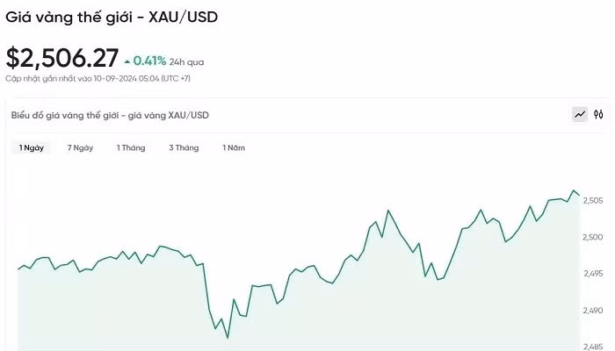Click the 0.41% change percentage

[x=148, y=61]
